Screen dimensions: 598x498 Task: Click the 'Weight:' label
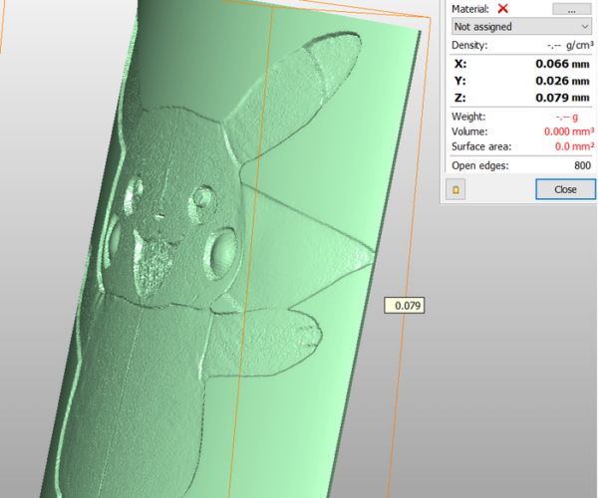[x=468, y=117]
